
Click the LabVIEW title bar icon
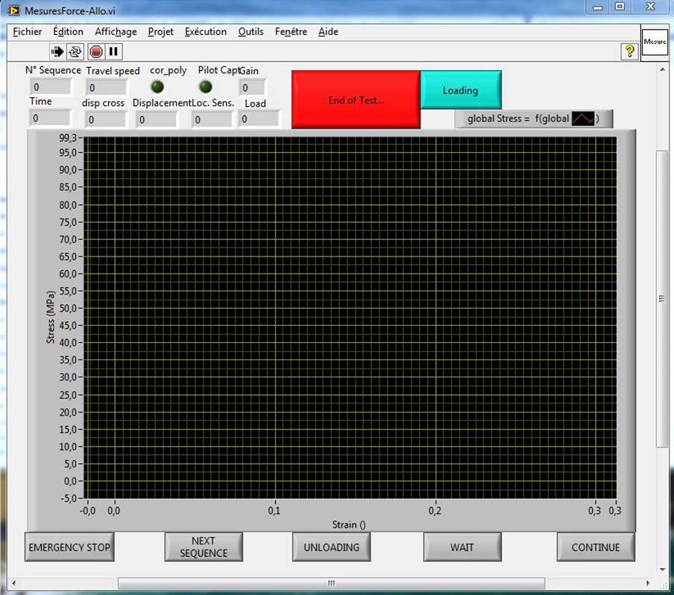click(13, 10)
